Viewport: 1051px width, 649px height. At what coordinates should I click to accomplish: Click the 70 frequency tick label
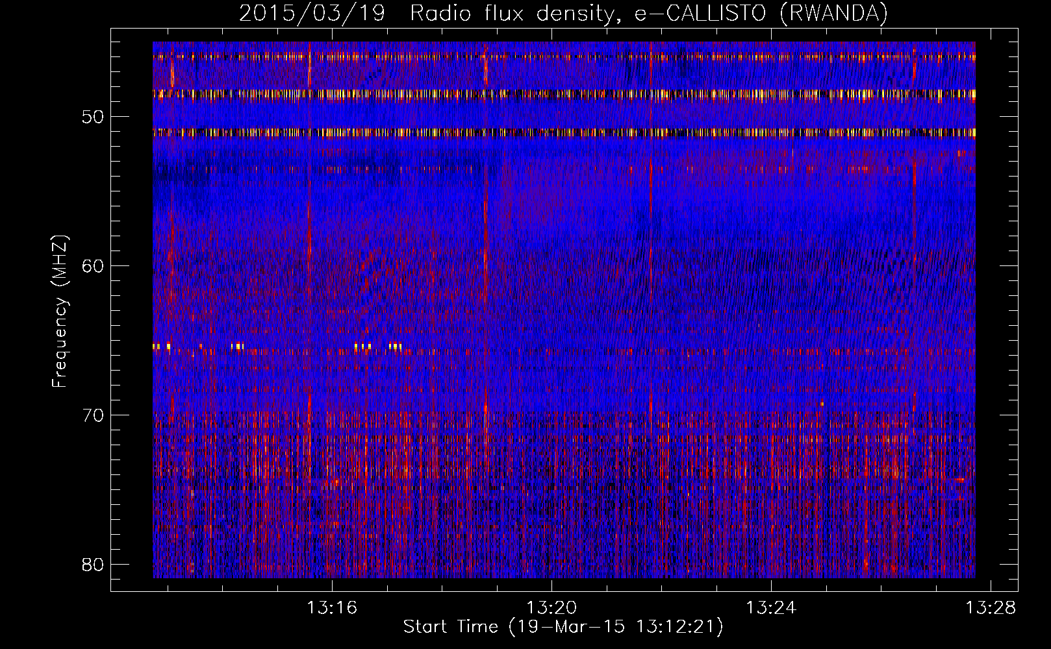point(94,415)
